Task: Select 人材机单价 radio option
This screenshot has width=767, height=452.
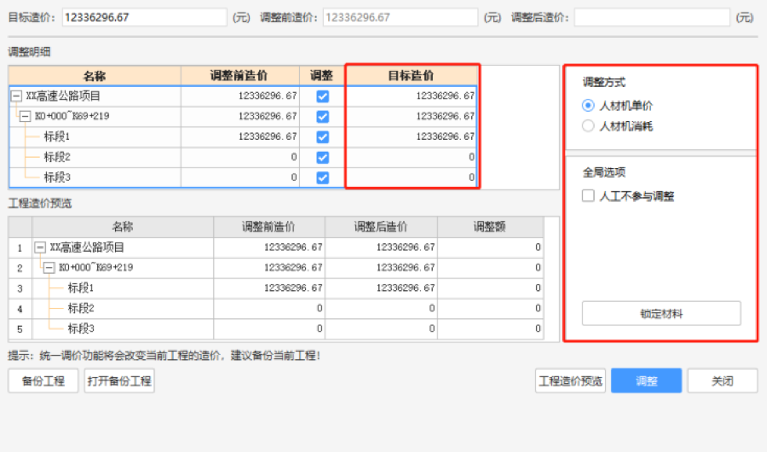Action: tap(589, 106)
